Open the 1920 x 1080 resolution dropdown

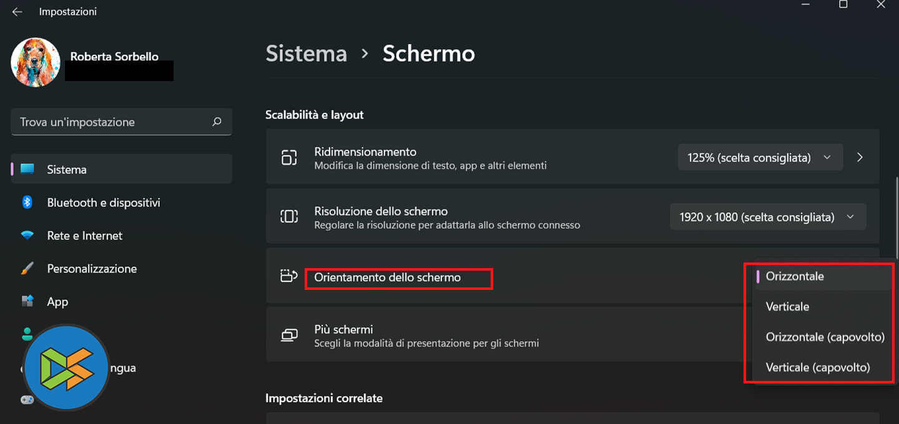pyautogui.click(x=767, y=217)
